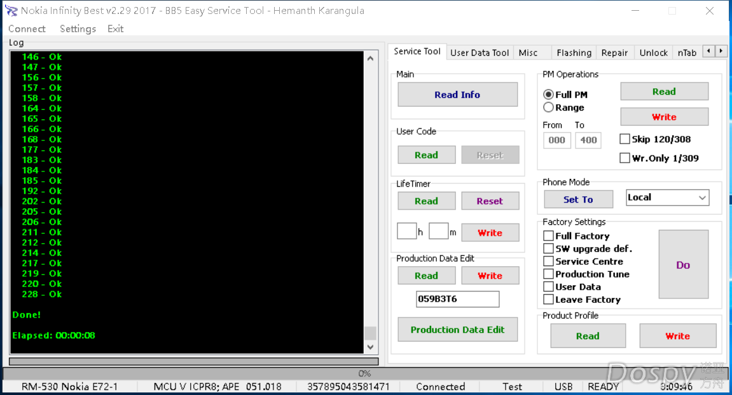Click the large Production Data Edit button

tap(457, 330)
